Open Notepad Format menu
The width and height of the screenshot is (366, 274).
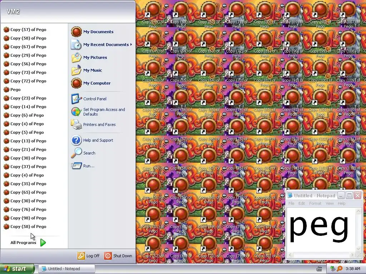pos(315,203)
